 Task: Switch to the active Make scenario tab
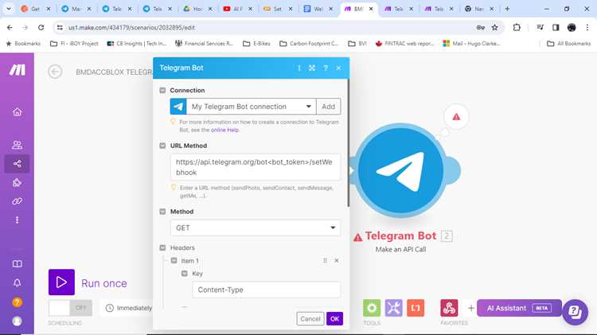pyautogui.click(x=359, y=9)
